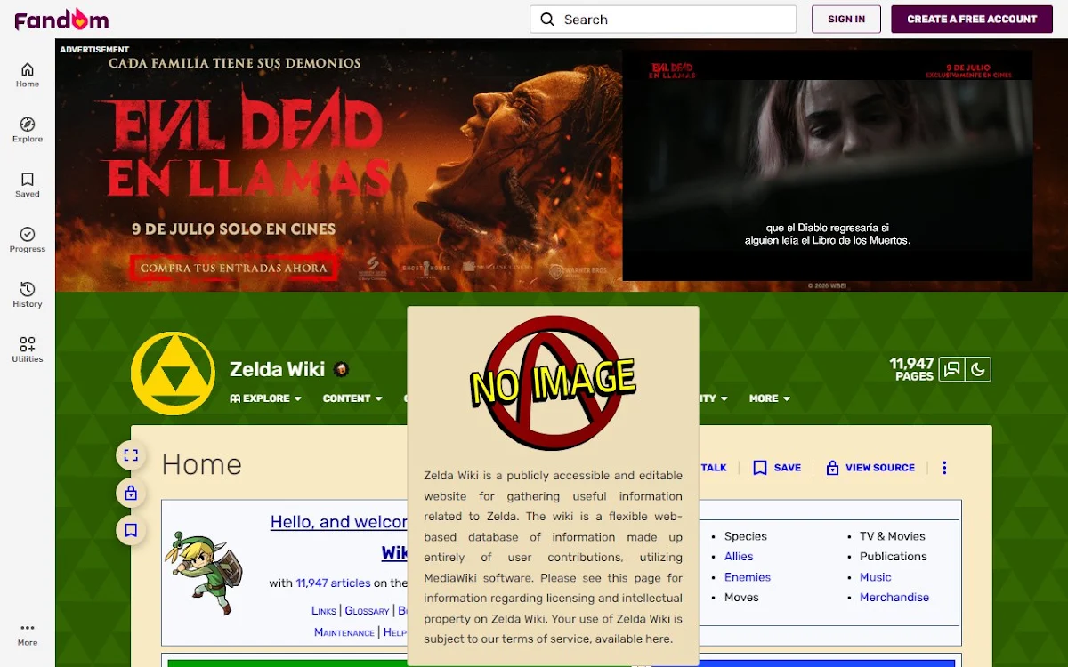Open the Zelda Wiki title link
This screenshot has width=1068, height=667.
click(279, 369)
